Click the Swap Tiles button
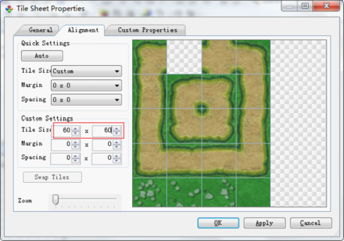The width and height of the screenshot is (344, 241). pos(52,177)
